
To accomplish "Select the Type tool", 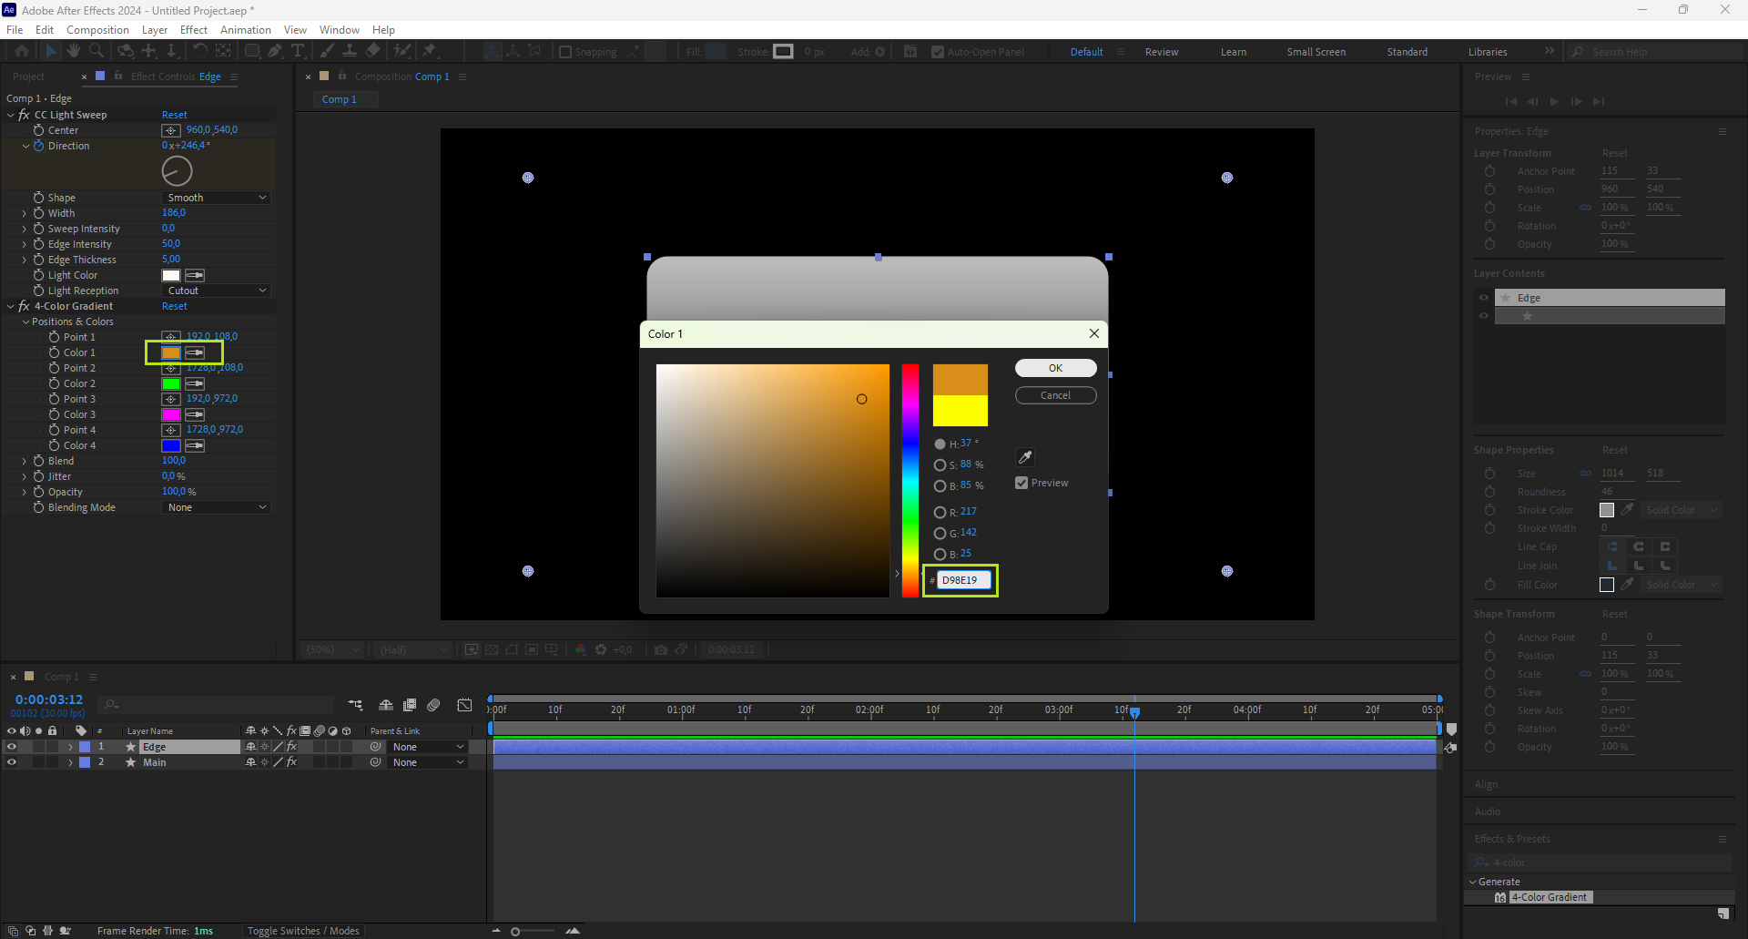I will (x=298, y=51).
